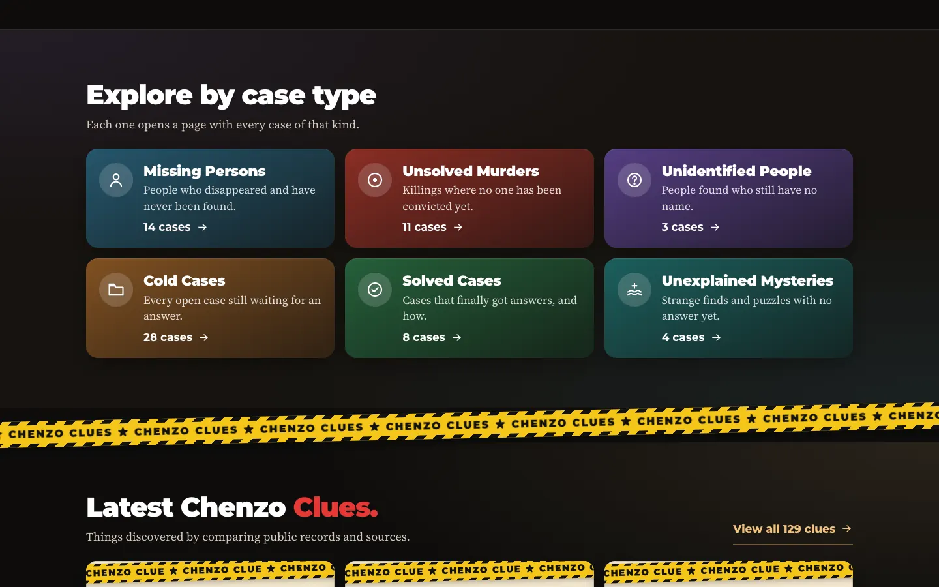Click the arrow next to 11 cases
This screenshot has height=587, width=939.
pos(458,227)
